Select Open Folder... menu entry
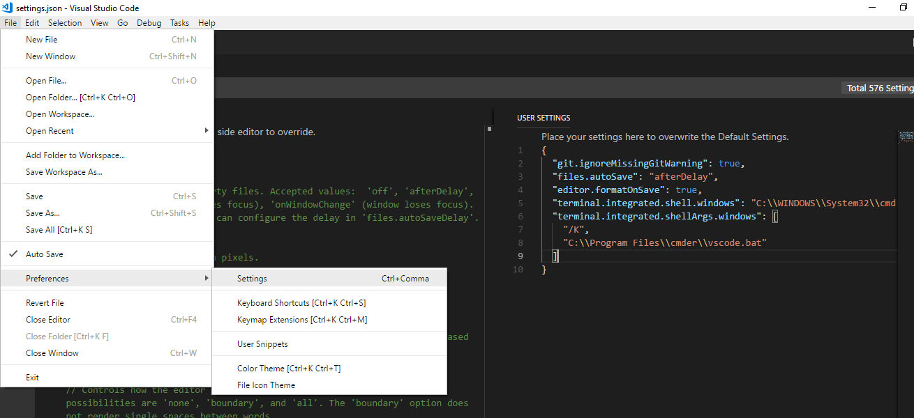Viewport: 914px width, 418px height. (107, 98)
